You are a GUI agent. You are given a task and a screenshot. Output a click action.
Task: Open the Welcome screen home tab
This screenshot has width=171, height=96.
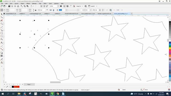coord(4,14)
